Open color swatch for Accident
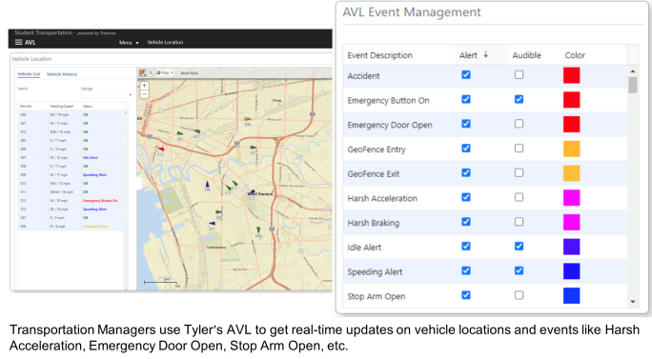The image size is (652, 359). click(571, 75)
